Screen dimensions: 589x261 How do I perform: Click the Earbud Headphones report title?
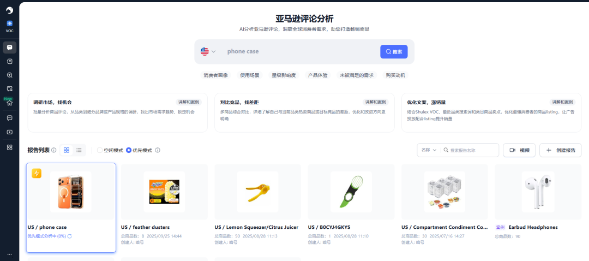[533, 227]
